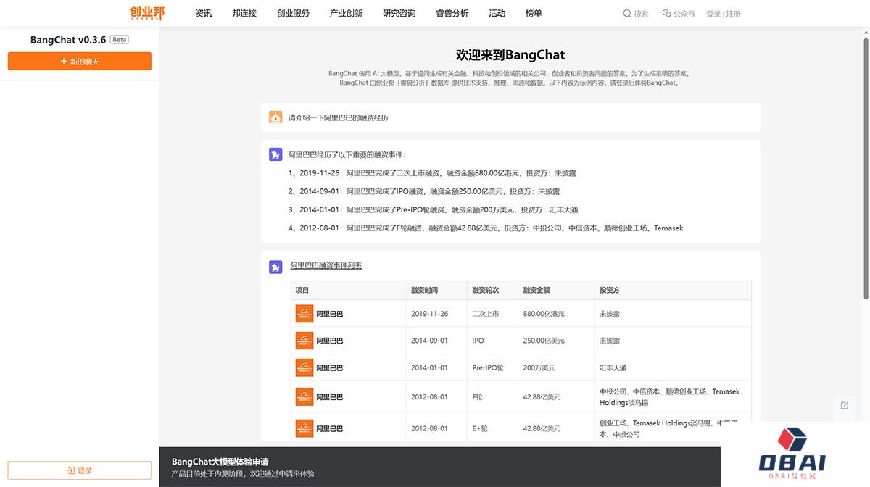Click the 登录 link in header
Image resolution: width=870 pixels, height=487 pixels.
coord(713,14)
